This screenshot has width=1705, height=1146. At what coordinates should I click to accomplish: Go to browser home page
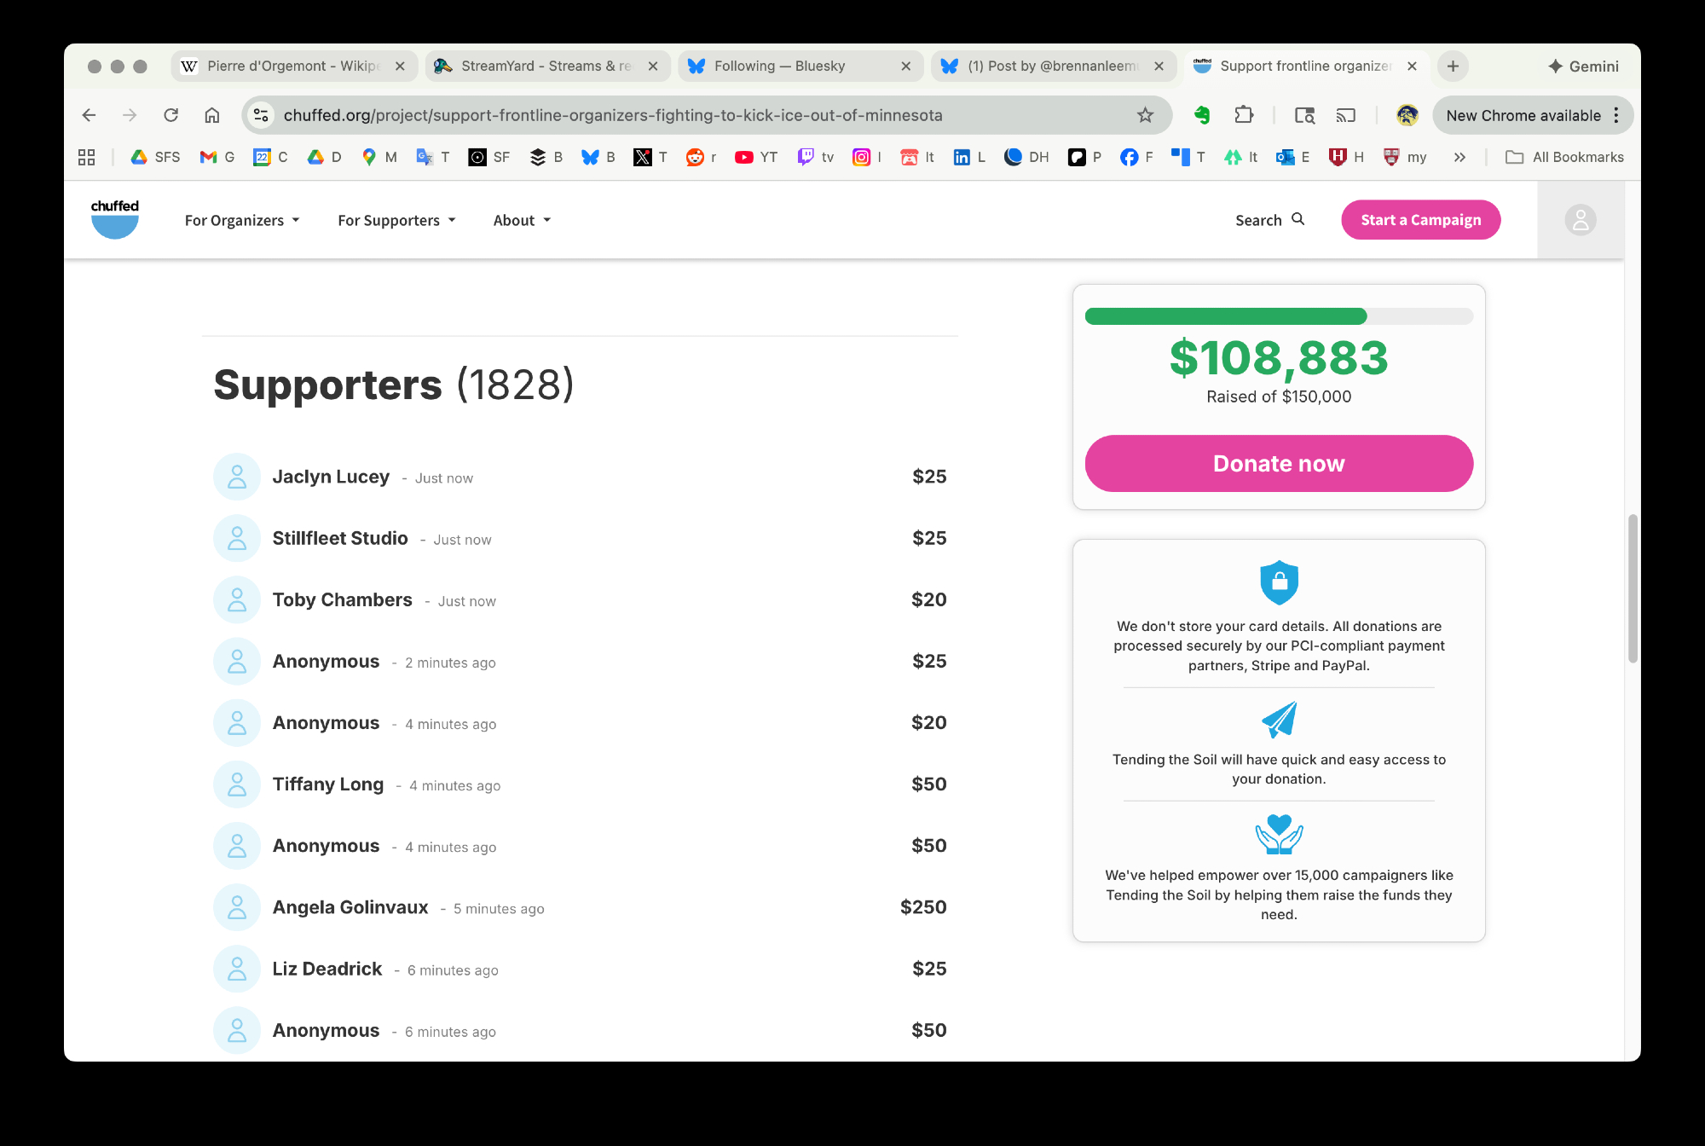tap(212, 115)
